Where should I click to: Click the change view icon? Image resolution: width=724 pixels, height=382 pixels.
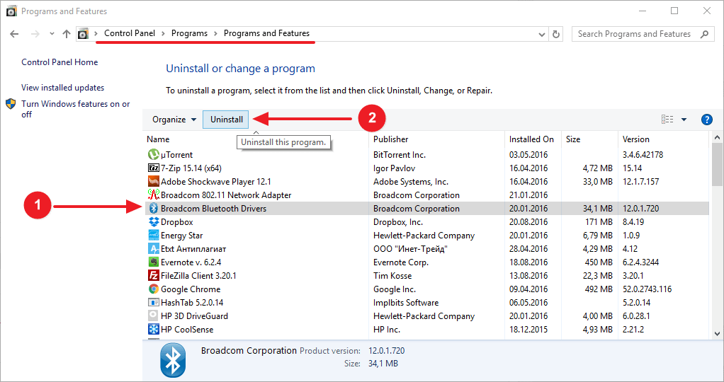667,120
